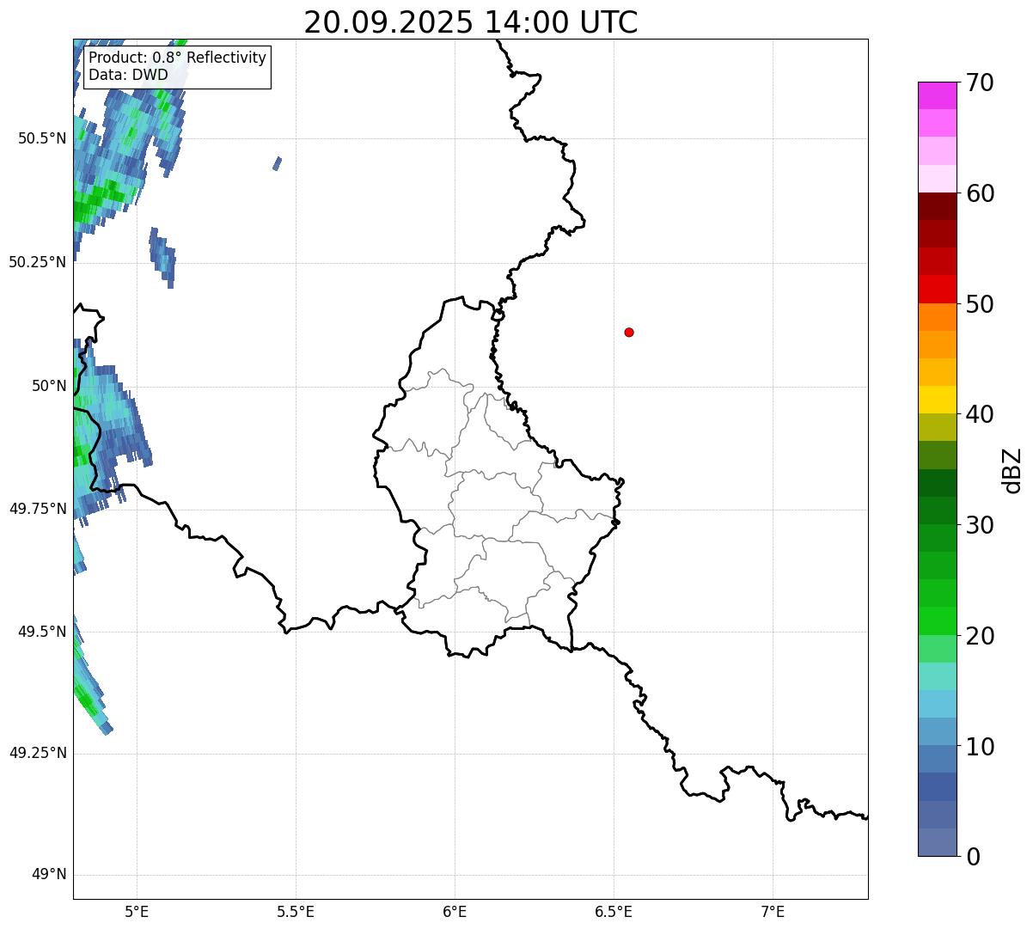Click the bright green colorbar segment above 20

tap(937, 620)
